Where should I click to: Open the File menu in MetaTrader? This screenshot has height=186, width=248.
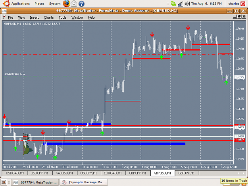[x=11, y=17]
